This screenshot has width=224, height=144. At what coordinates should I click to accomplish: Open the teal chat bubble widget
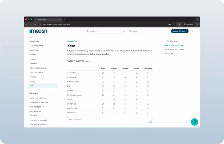point(194,122)
